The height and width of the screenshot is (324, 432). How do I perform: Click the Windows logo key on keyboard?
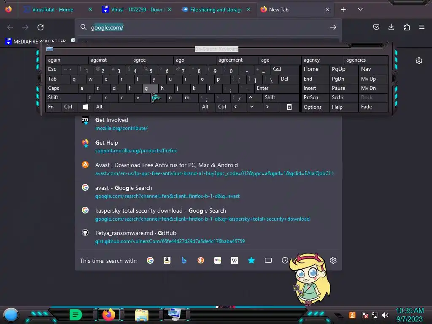[x=85, y=107]
